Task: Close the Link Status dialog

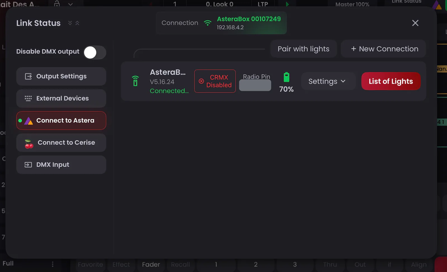Action: click(x=415, y=23)
